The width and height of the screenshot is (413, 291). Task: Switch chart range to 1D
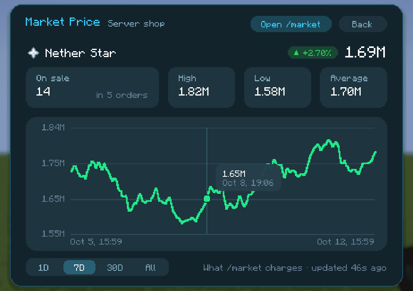coord(44,268)
